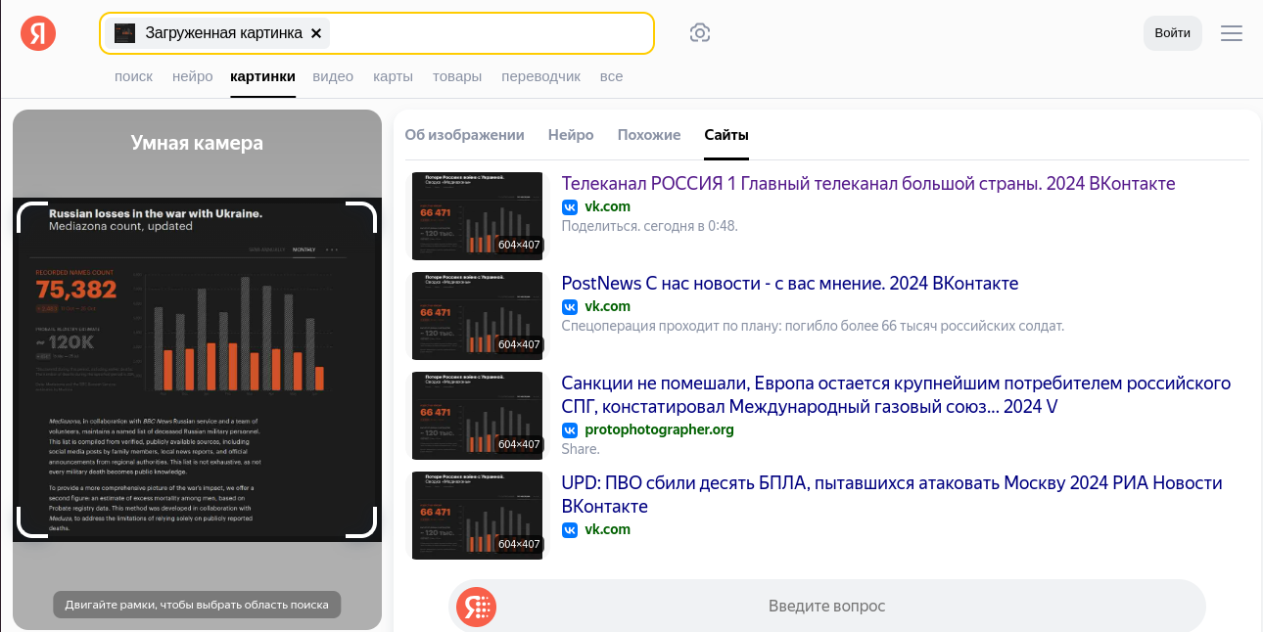Click bottom-left crop frame corner handle
1263x632 pixels.
coord(31,523)
